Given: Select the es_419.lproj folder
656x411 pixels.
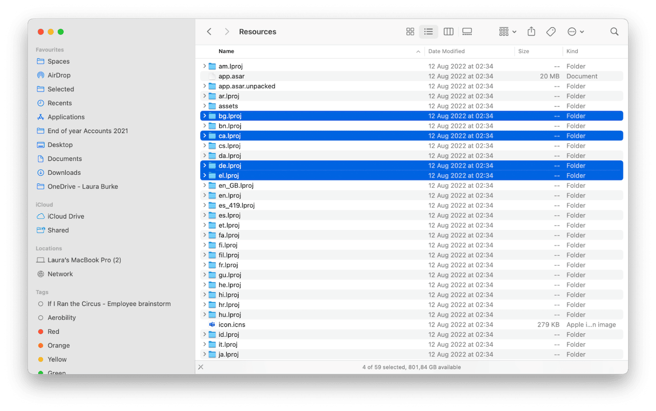Looking at the screenshot, I should coord(412,205).
